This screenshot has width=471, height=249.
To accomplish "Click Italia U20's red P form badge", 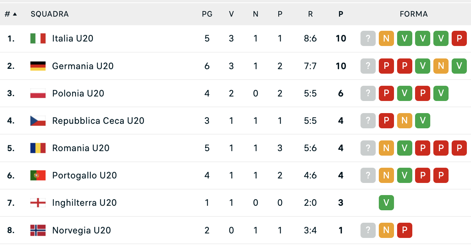I will click(x=459, y=38).
